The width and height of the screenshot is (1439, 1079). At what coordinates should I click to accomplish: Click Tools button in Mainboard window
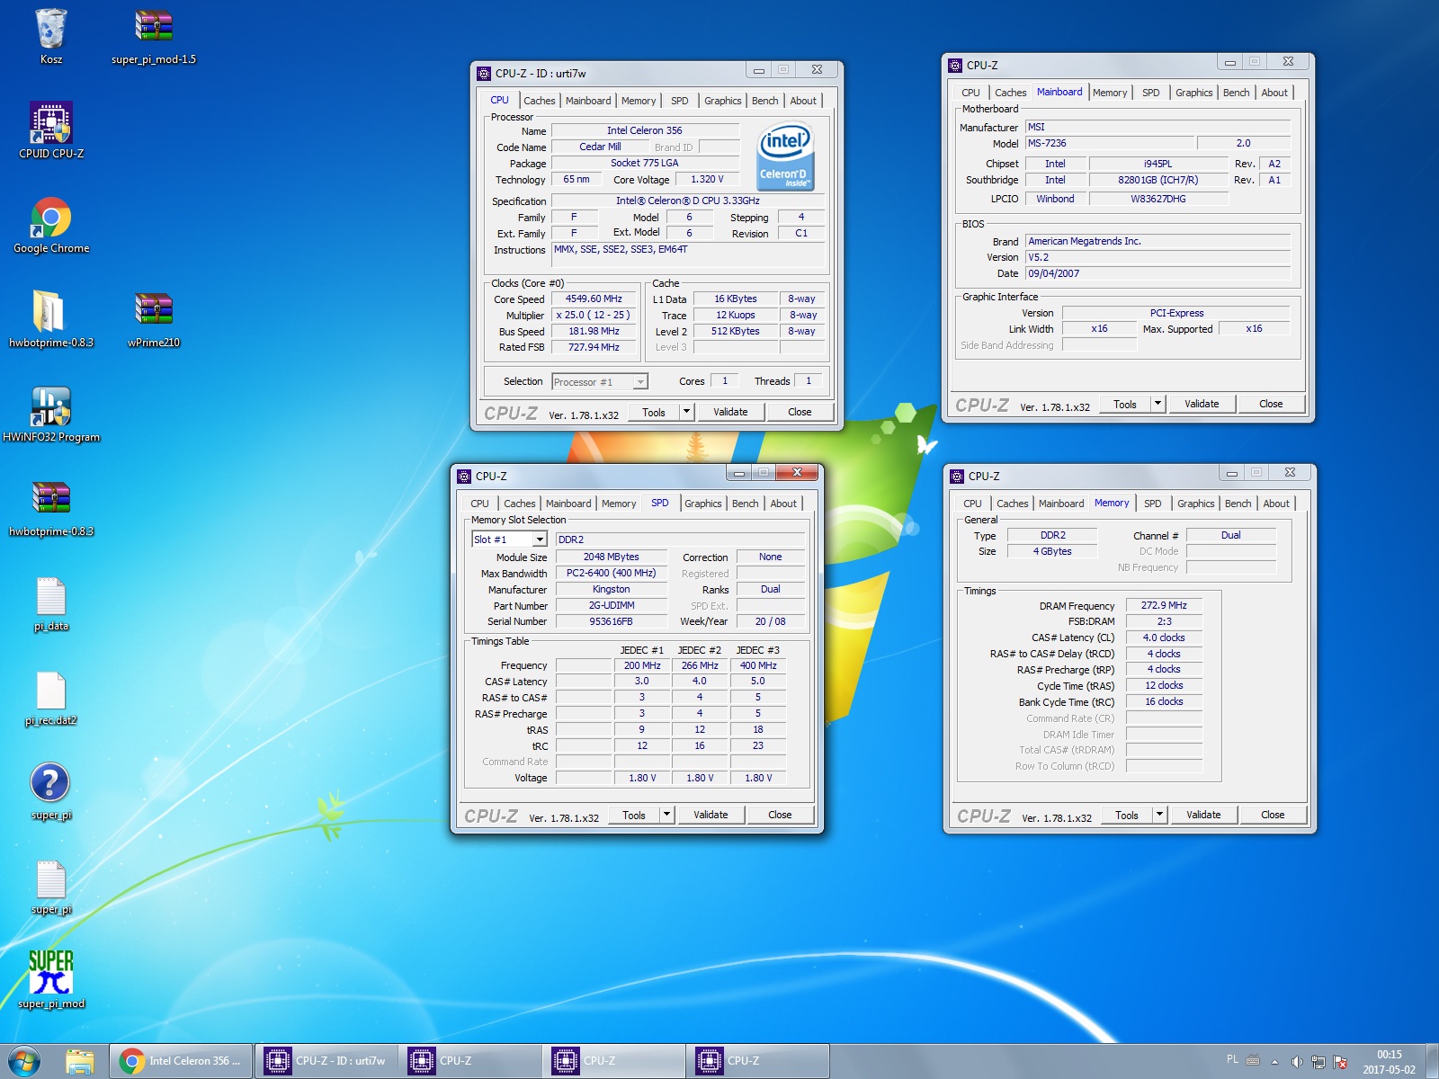[1125, 404]
